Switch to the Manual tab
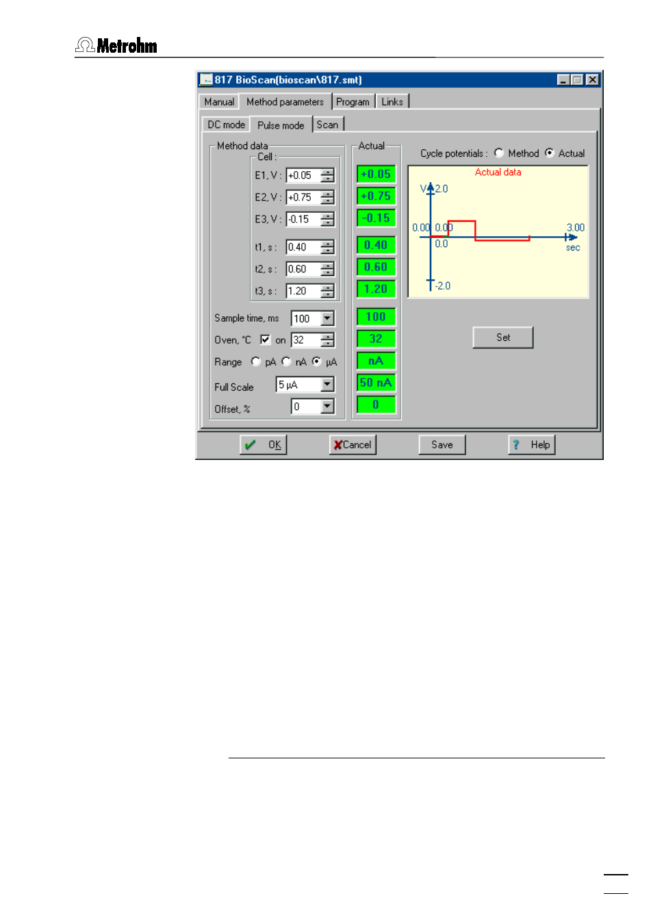Image resolution: width=653 pixels, height=924 pixels. (219, 102)
